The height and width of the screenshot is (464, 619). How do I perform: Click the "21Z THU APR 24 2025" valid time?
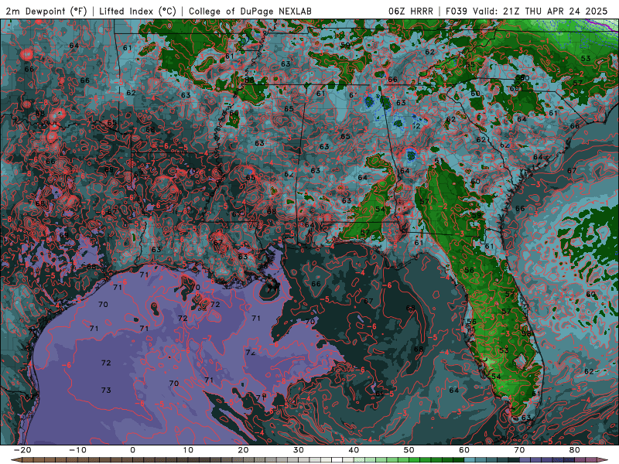point(556,12)
